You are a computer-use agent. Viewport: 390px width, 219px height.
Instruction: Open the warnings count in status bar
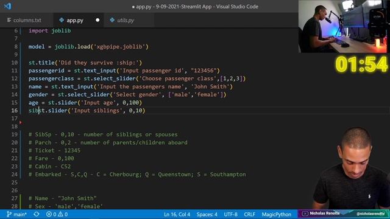coord(63,214)
